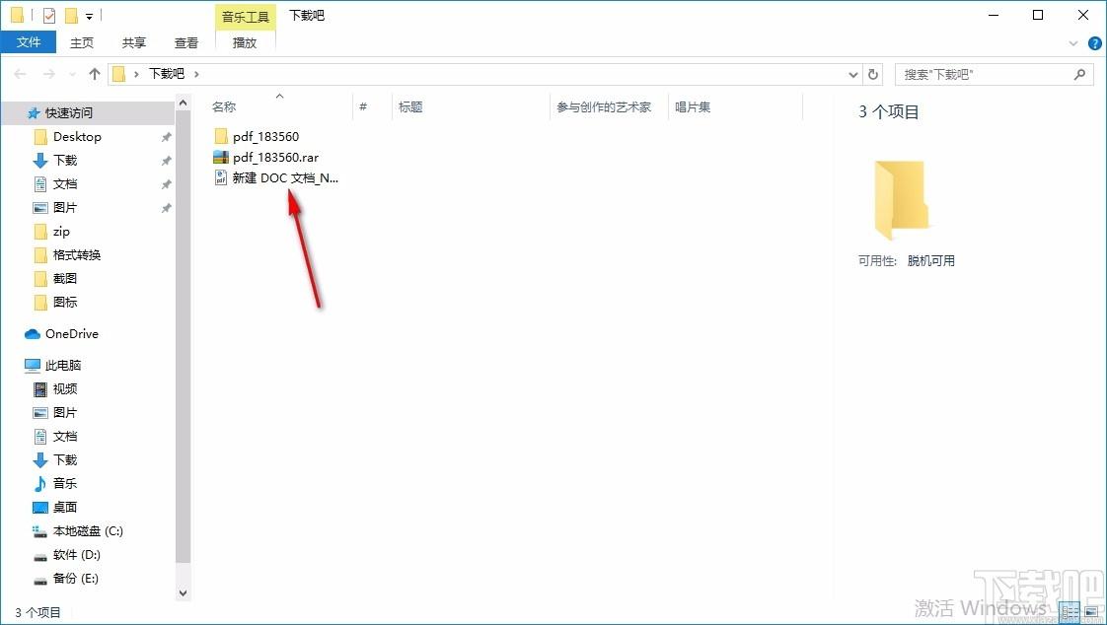The height and width of the screenshot is (625, 1107).
Task: Sort by the 名称 column header
Action: click(224, 107)
